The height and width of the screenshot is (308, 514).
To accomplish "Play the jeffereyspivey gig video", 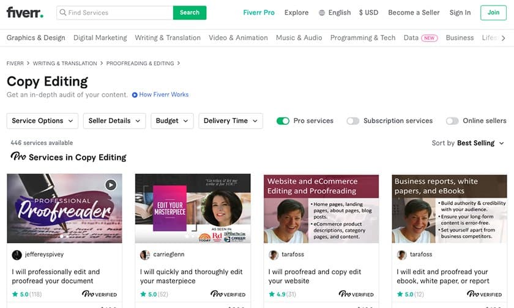I will coord(111,185).
